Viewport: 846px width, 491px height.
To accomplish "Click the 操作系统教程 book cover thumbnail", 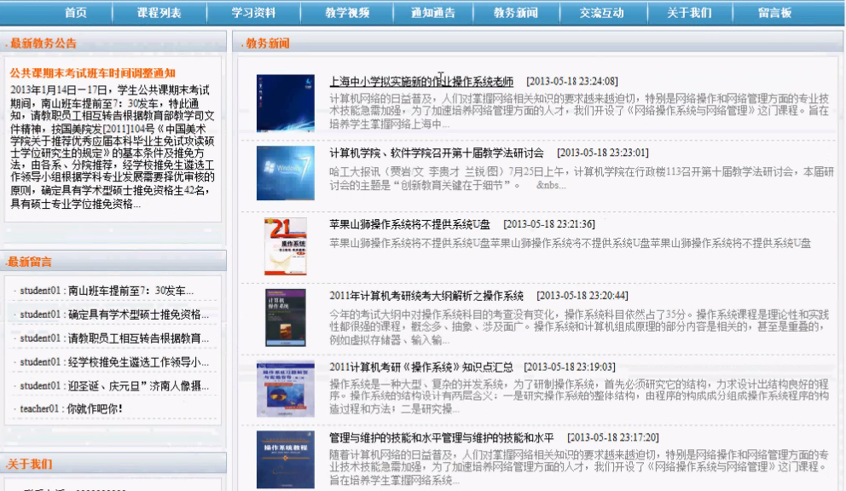I will click(286, 459).
